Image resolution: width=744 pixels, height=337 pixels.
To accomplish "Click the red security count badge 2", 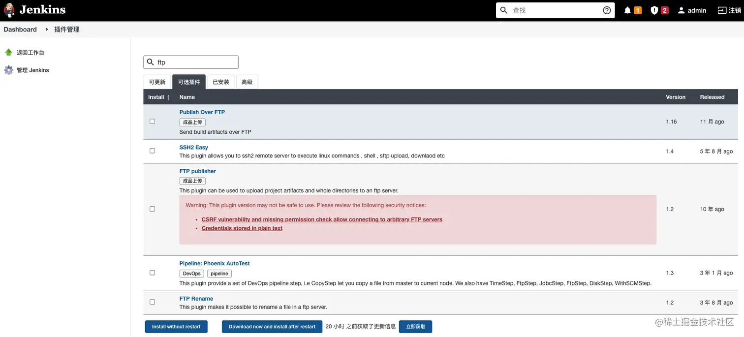I will click(665, 10).
